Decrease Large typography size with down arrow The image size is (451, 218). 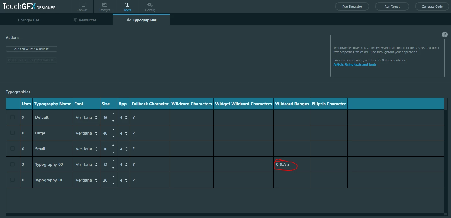(x=113, y=137)
